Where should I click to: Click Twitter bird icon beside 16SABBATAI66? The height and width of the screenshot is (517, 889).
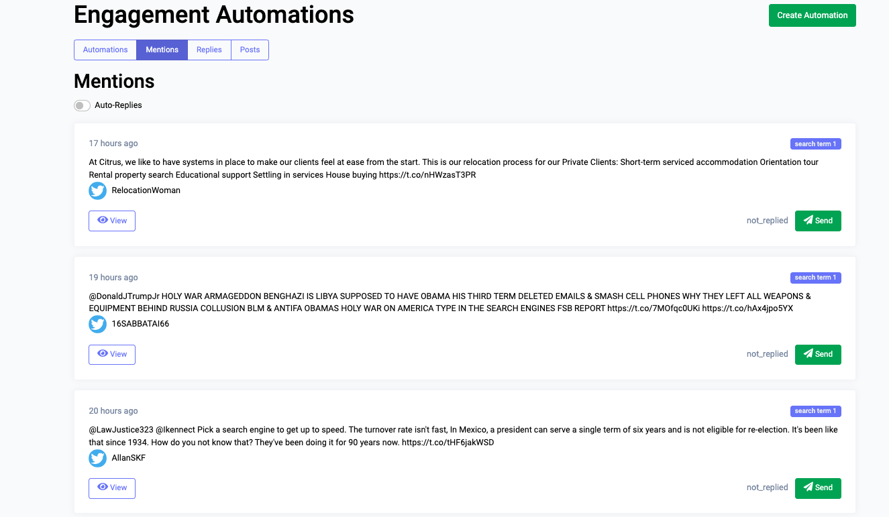pos(98,325)
